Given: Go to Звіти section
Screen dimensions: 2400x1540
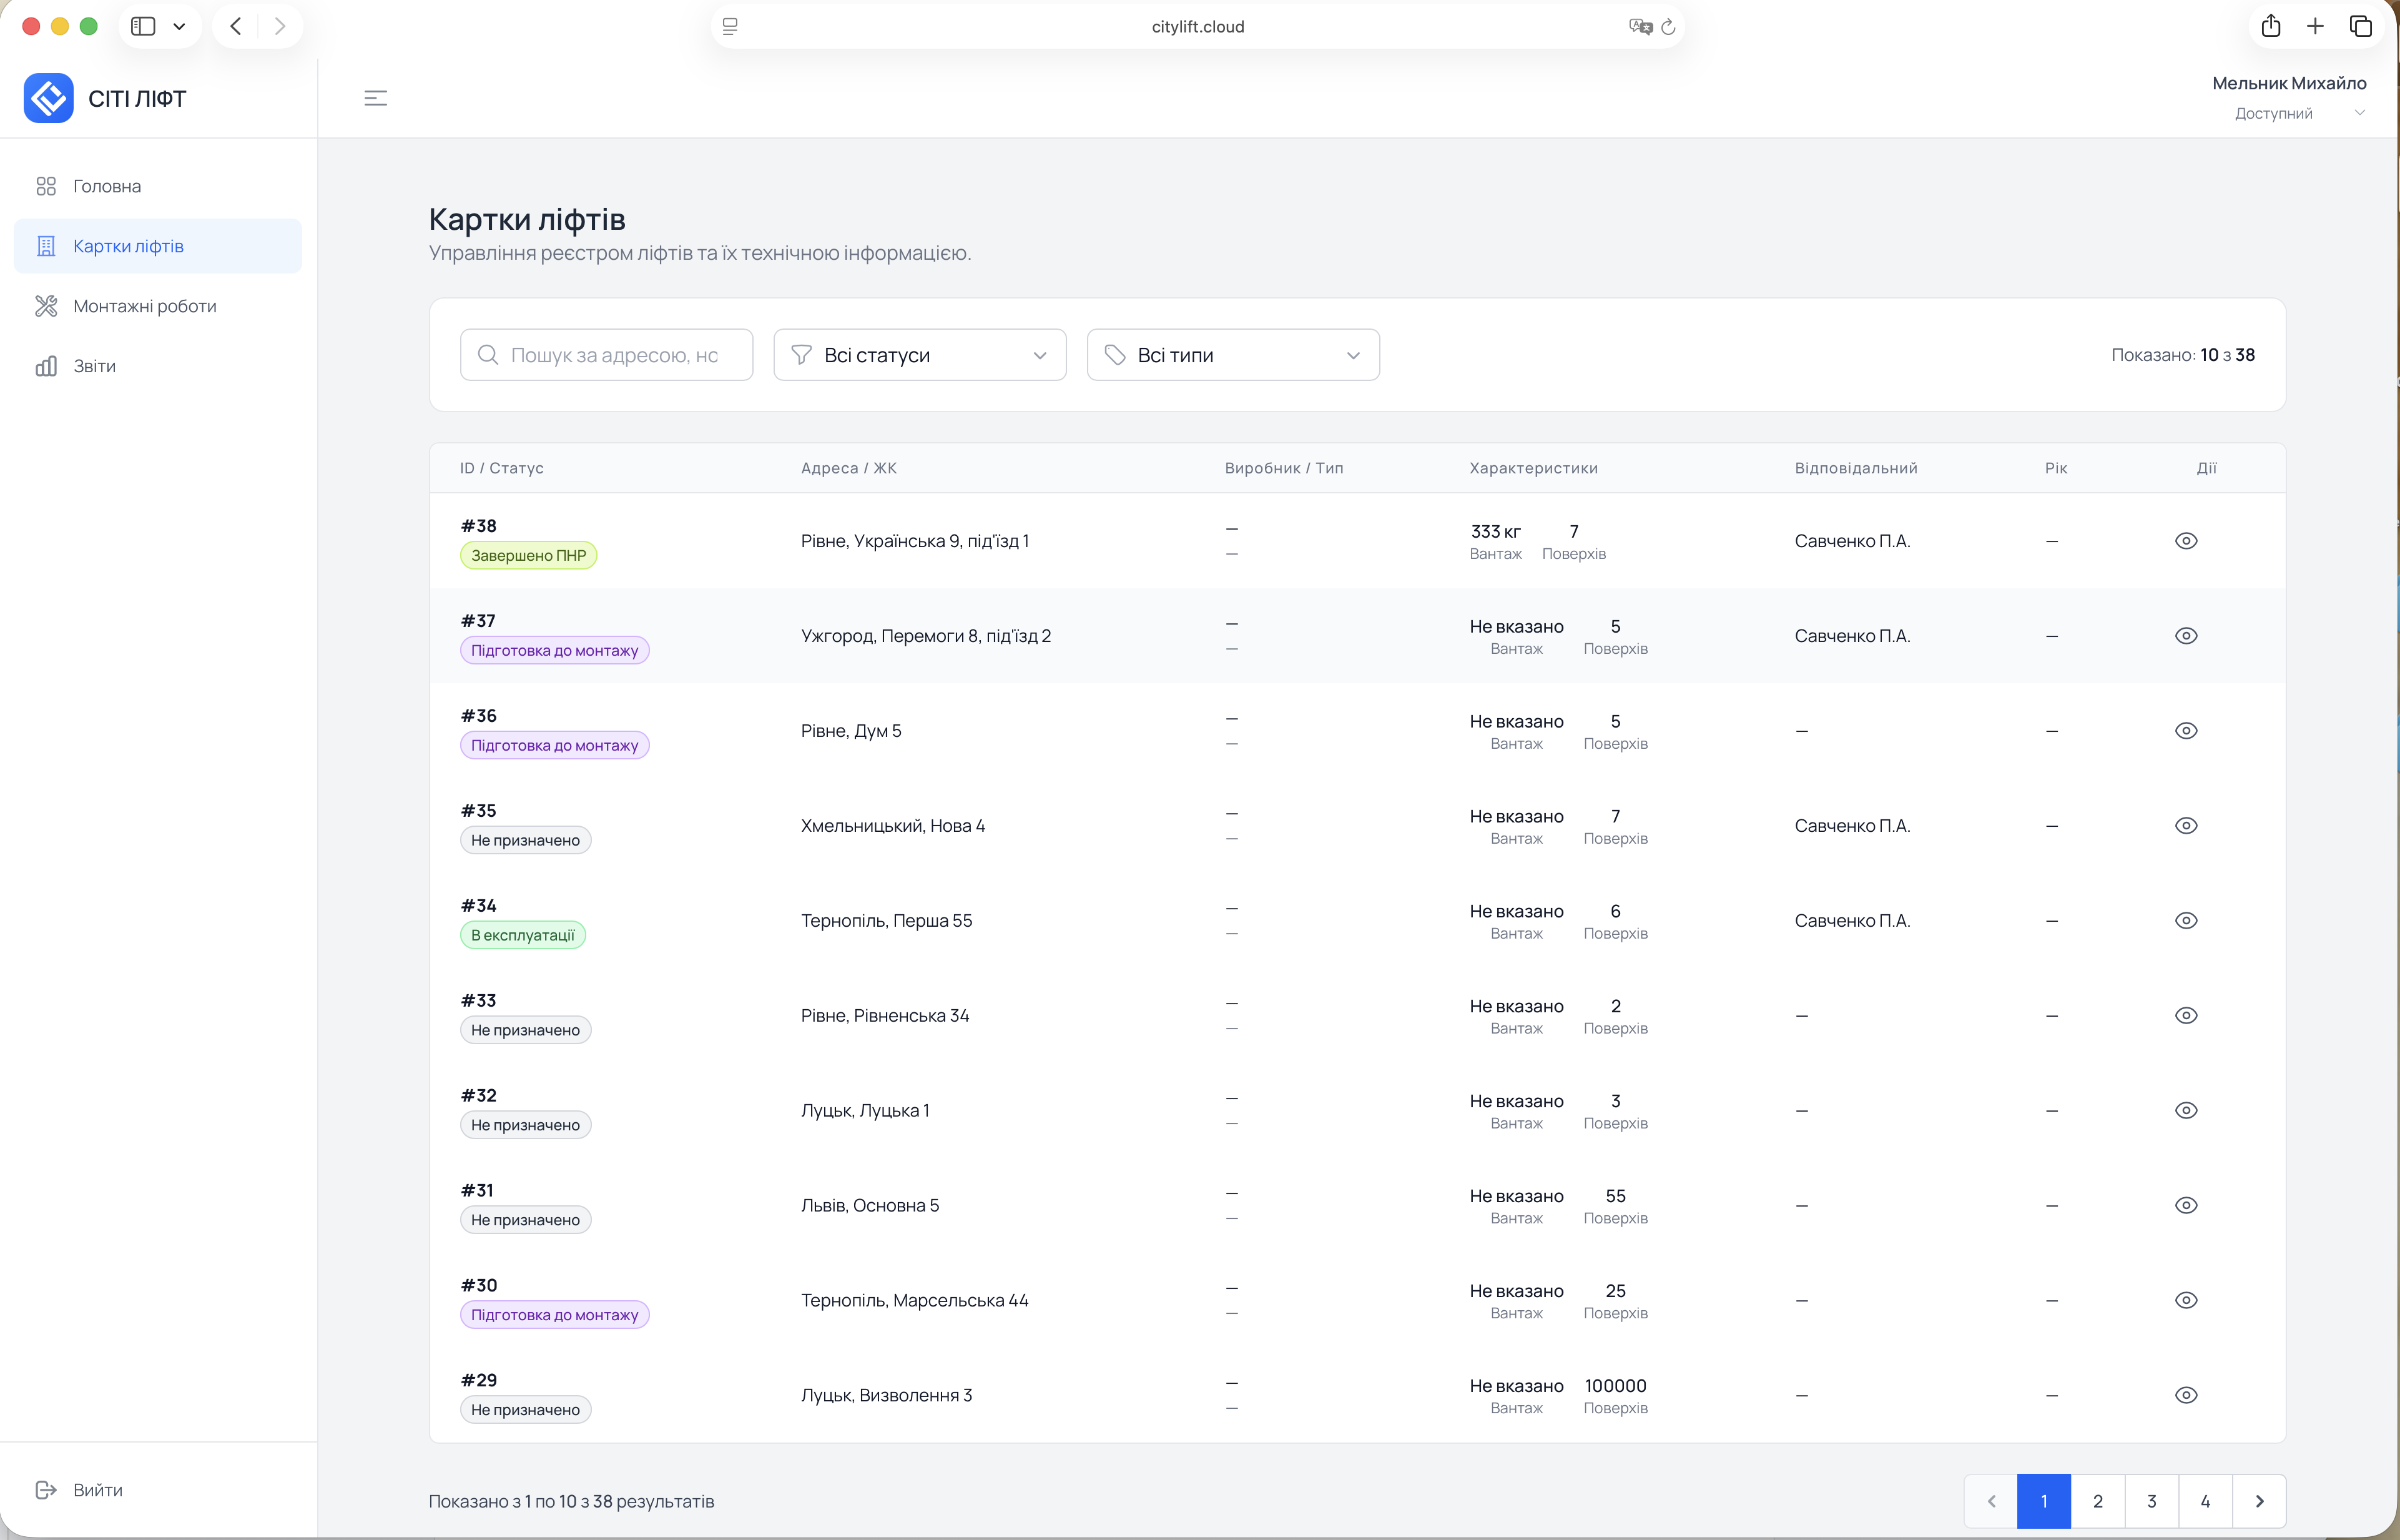Looking at the screenshot, I should point(94,366).
